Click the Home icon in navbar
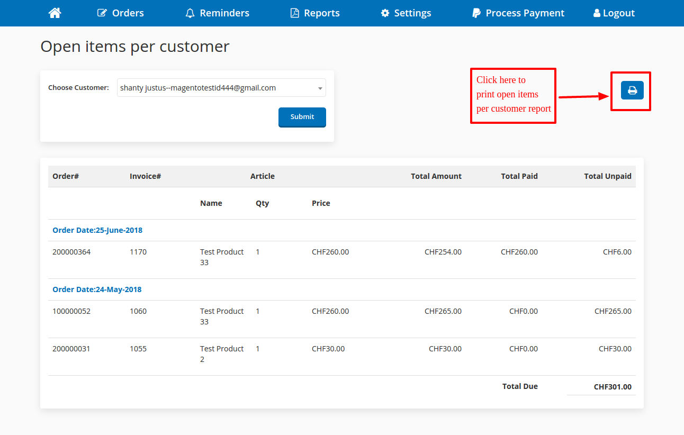The height and width of the screenshot is (435, 684). coord(55,13)
